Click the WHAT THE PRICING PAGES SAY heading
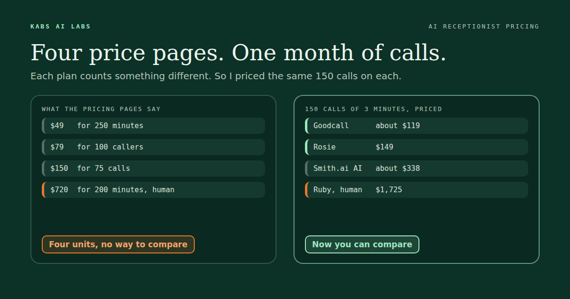570x299 pixels. click(x=101, y=109)
